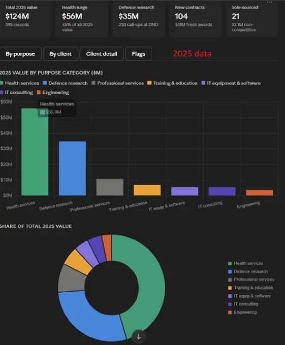The height and width of the screenshot is (345, 285).
Task: Click the Total 2025 value $124M card
Action: coord(25,19)
